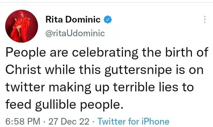Open the @ritaUdominic handle link
This screenshot has height=127, width=213.
tap(75, 33)
